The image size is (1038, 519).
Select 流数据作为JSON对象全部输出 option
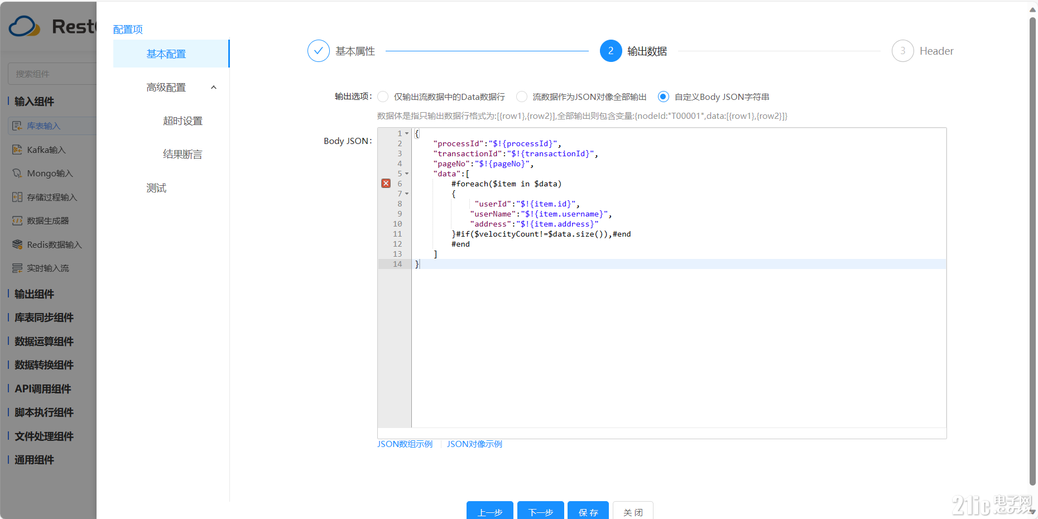click(x=522, y=97)
